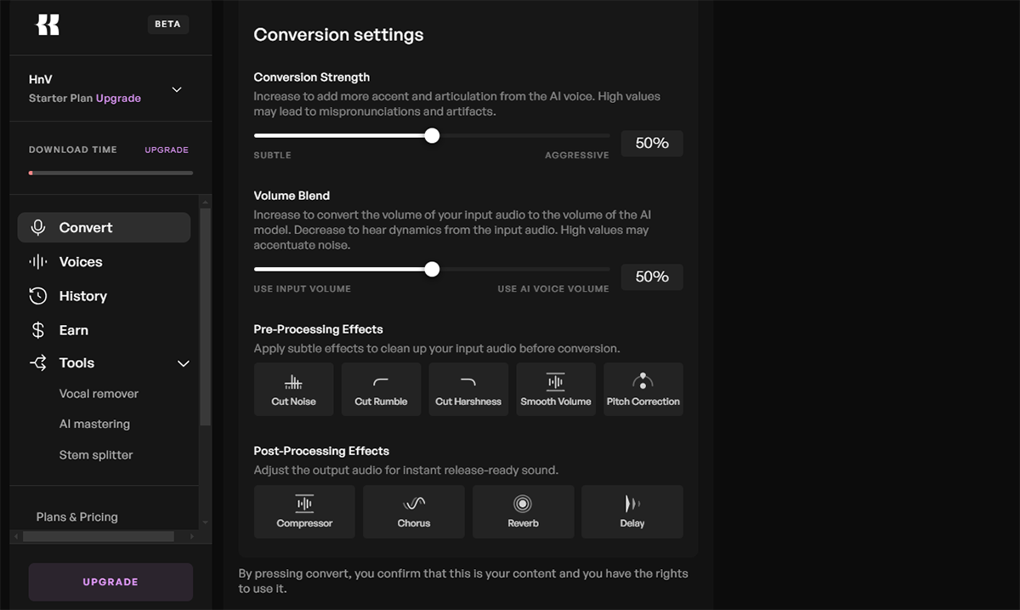
Task: Open Voices via its waveform icon
Action: (38, 262)
